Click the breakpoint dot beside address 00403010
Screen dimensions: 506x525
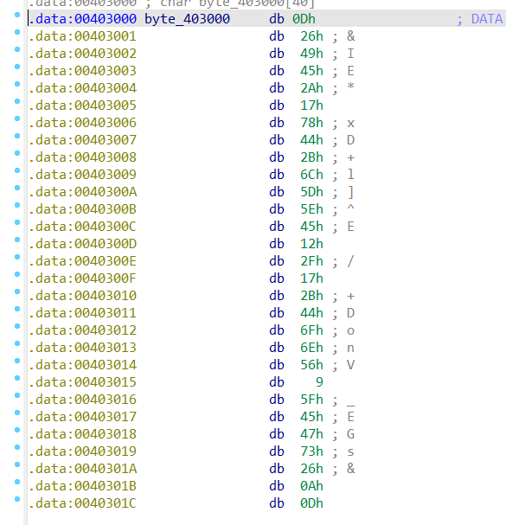17,291
